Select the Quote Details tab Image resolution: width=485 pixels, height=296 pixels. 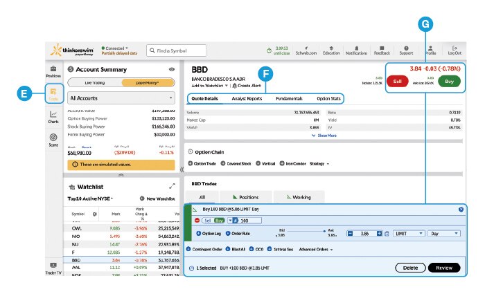[204, 98]
